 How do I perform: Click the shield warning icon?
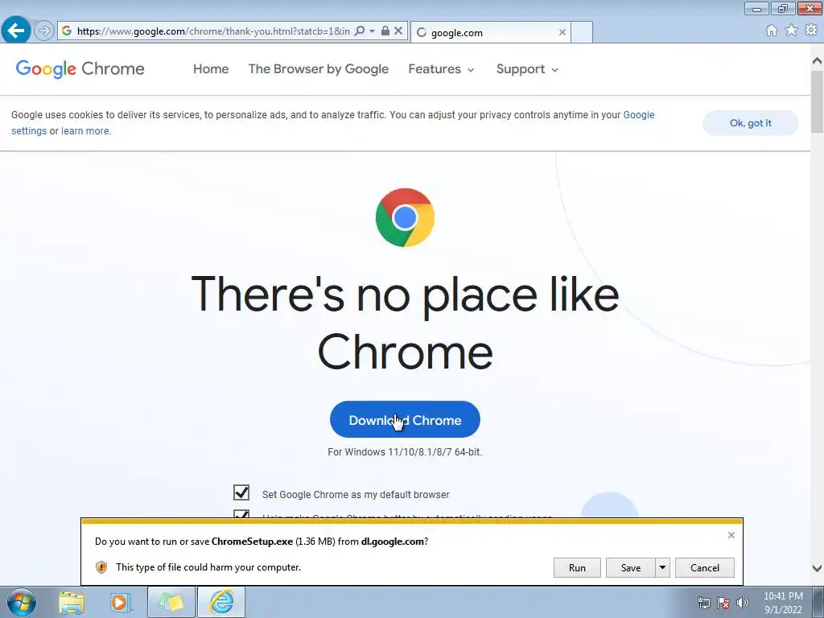click(101, 567)
